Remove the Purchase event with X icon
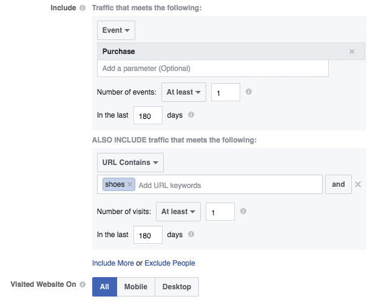 [x=352, y=52]
